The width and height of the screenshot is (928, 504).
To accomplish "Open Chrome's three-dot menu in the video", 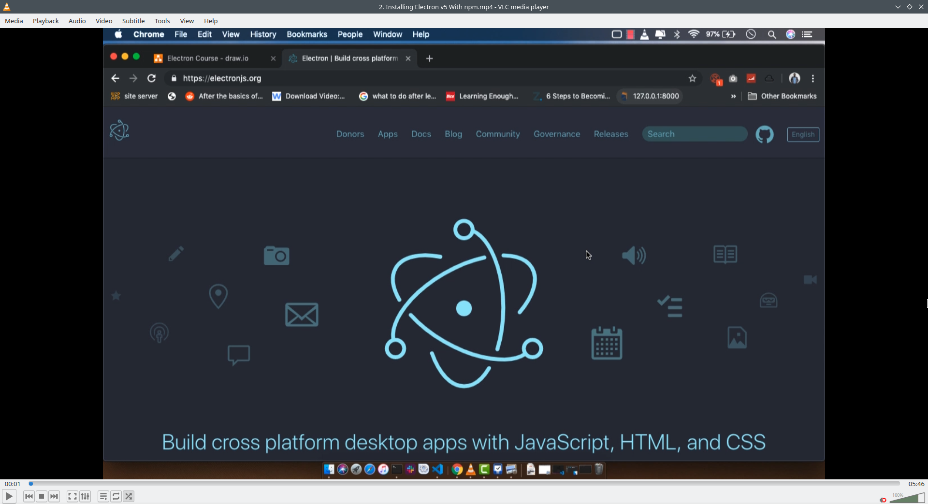I will coord(813,78).
